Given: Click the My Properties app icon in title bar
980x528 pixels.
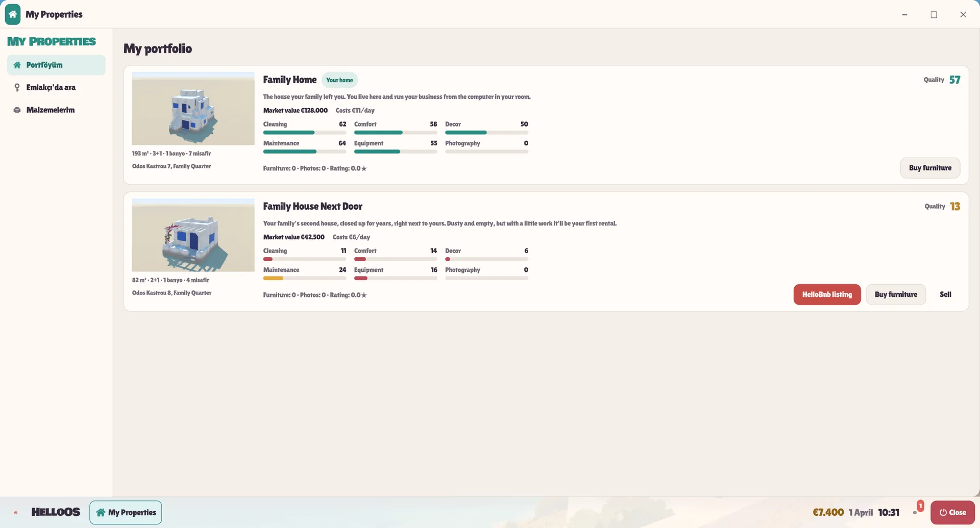Looking at the screenshot, I should pyautogui.click(x=13, y=14).
